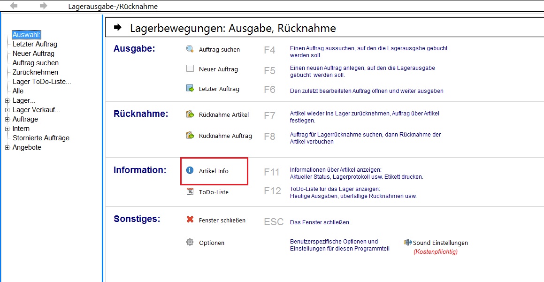
Task: Click the blue info icon for Artikel-Info
Action: click(190, 170)
